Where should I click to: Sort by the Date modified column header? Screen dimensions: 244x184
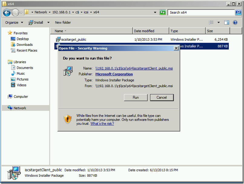pyautogui.click(x=144, y=31)
